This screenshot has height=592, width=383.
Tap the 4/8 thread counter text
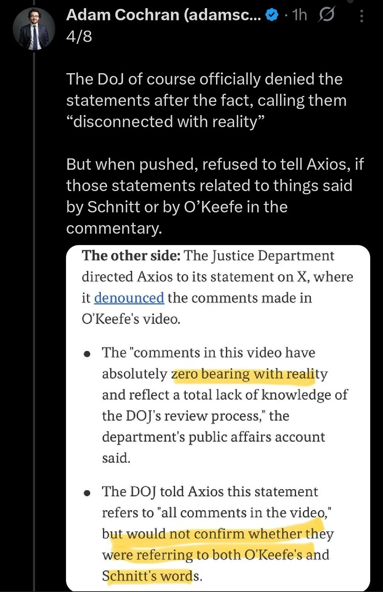point(79,36)
